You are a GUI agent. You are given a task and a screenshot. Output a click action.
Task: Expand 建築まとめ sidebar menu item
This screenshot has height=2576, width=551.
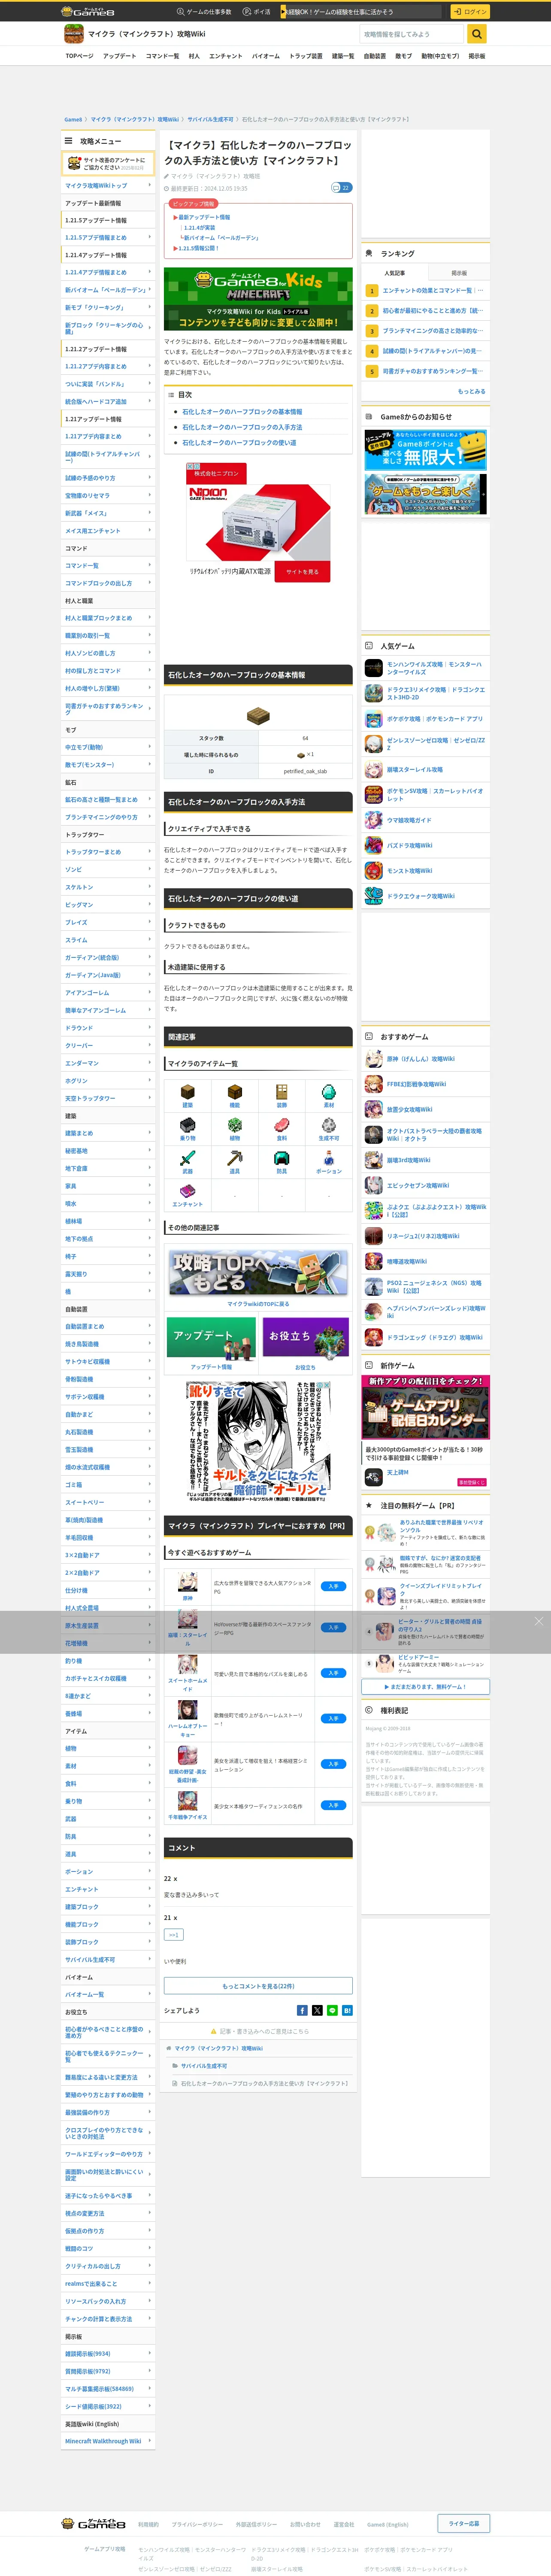point(108,1133)
